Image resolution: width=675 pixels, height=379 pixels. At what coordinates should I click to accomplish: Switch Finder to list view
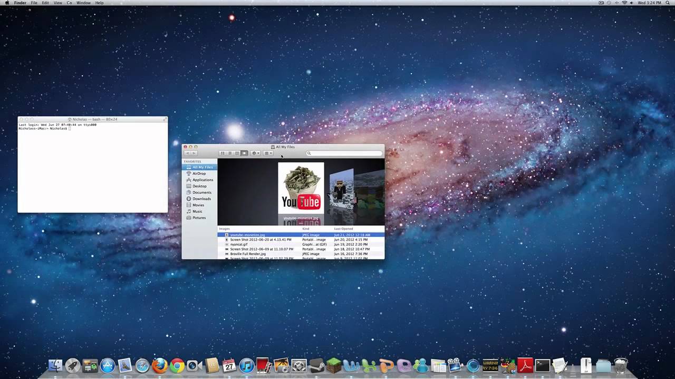(x=230, y=153)
